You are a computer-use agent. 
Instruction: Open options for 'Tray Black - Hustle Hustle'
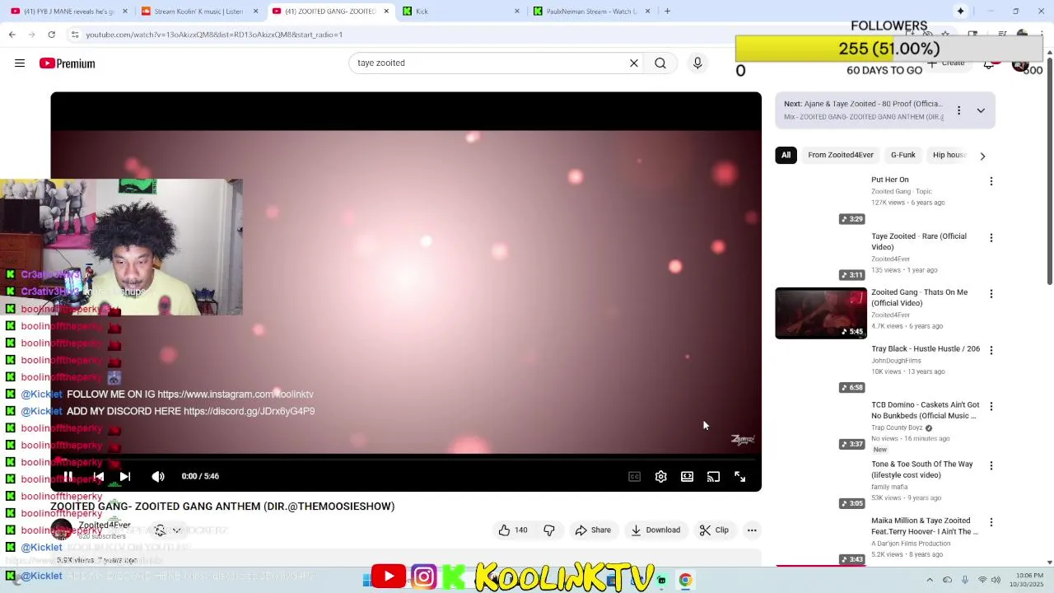pos(991,350)
